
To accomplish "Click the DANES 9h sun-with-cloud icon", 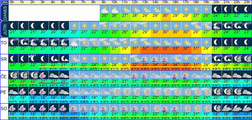I will click(x=105, y=9).
